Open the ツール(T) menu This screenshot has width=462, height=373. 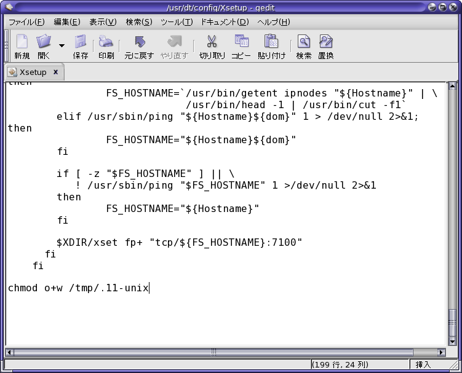(x=177, y=22)
